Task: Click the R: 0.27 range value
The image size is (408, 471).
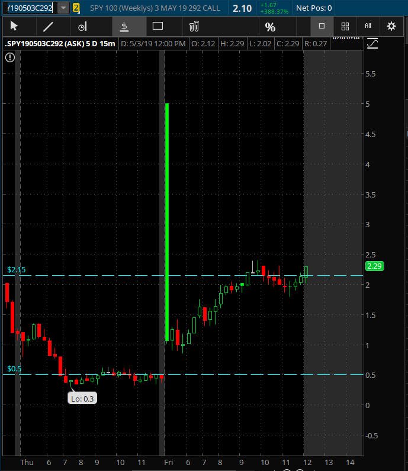Action: 316,44
